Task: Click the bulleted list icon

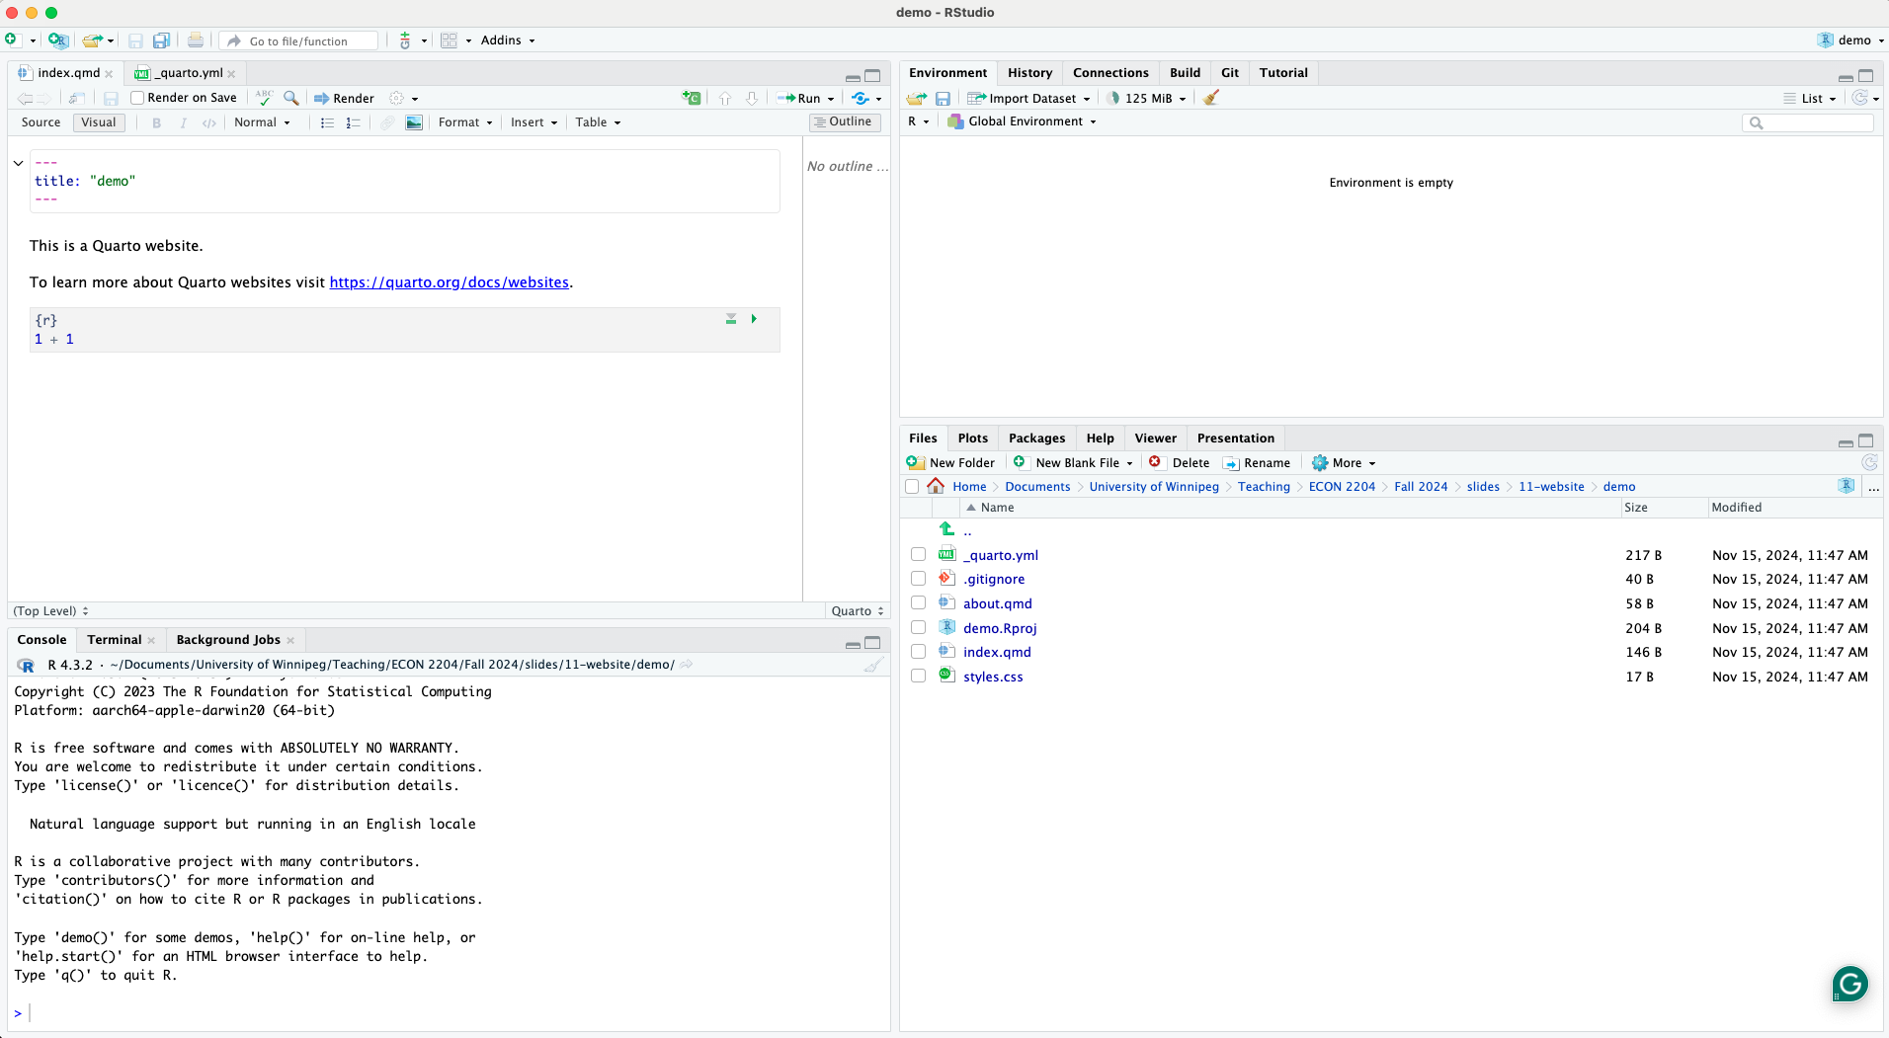Action: [327, 122]
